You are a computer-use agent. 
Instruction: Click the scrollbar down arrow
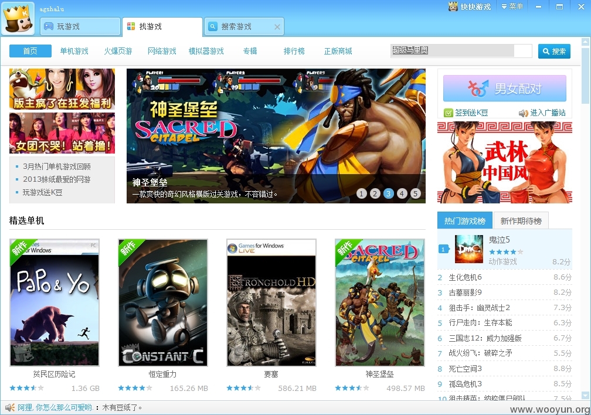585,396
